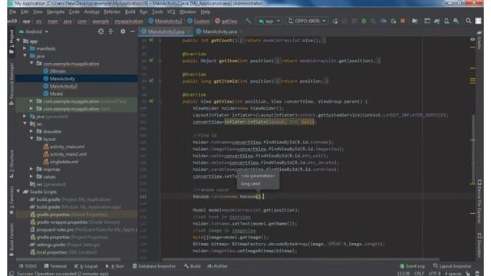Expand the mipmap folder
The image size is (491, 276).
[31, 169]
